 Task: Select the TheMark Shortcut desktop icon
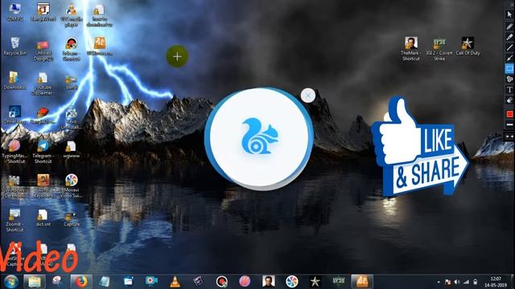(410, 48)
